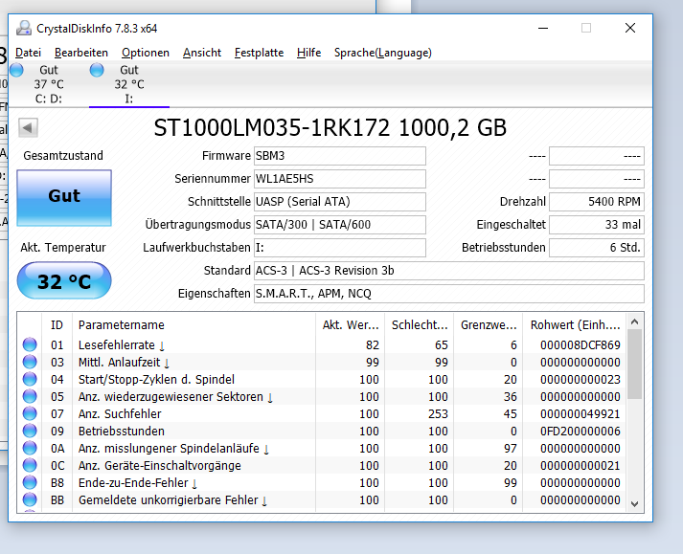Click the Drehzahl field 5400 RPM

coord(597,202)
